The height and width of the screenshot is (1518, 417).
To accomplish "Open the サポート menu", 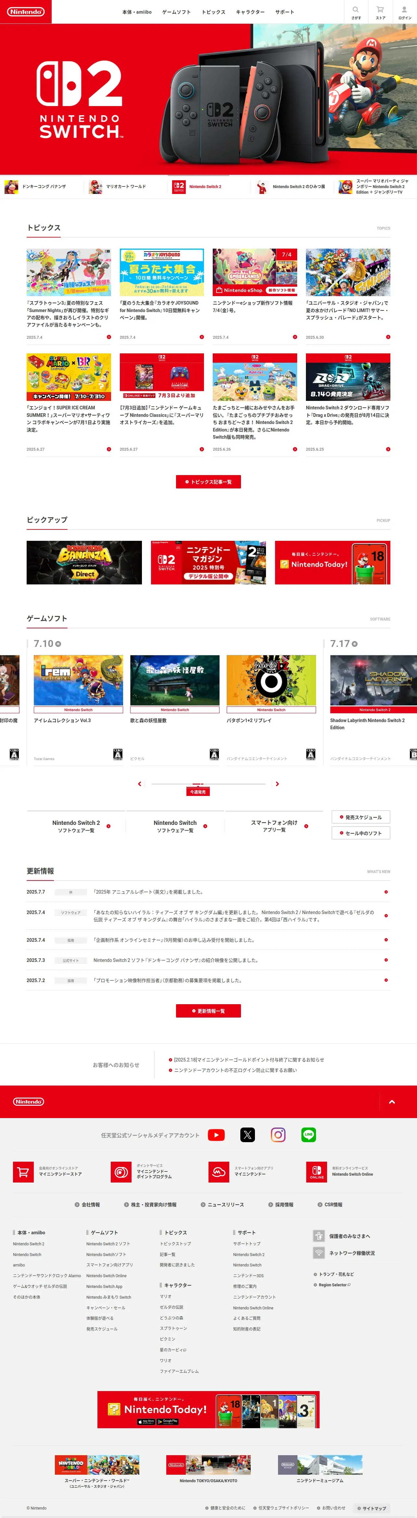I will [285, 12].
